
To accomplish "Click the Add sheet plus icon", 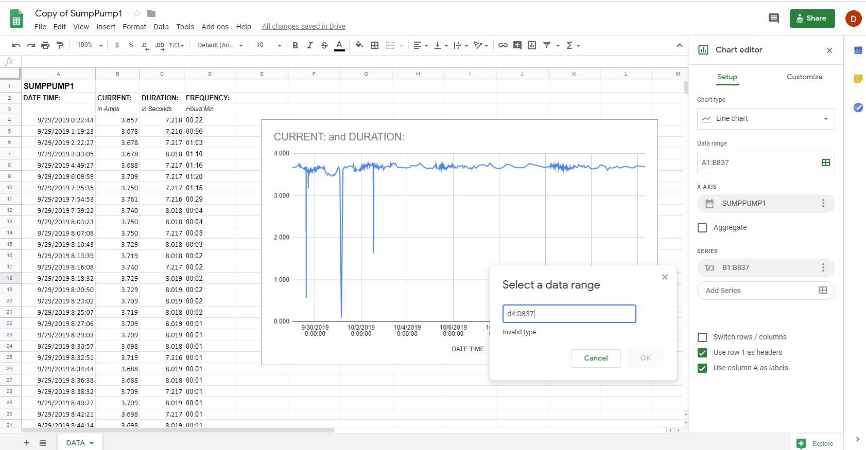I will pyautogui.click(x=27, y=443).
